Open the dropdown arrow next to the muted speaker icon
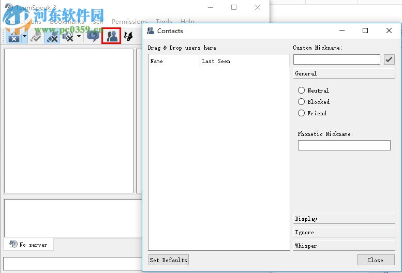 click(79, 36)
